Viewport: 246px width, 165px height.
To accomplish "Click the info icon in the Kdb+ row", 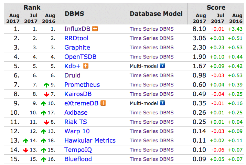I will (162, 65).
